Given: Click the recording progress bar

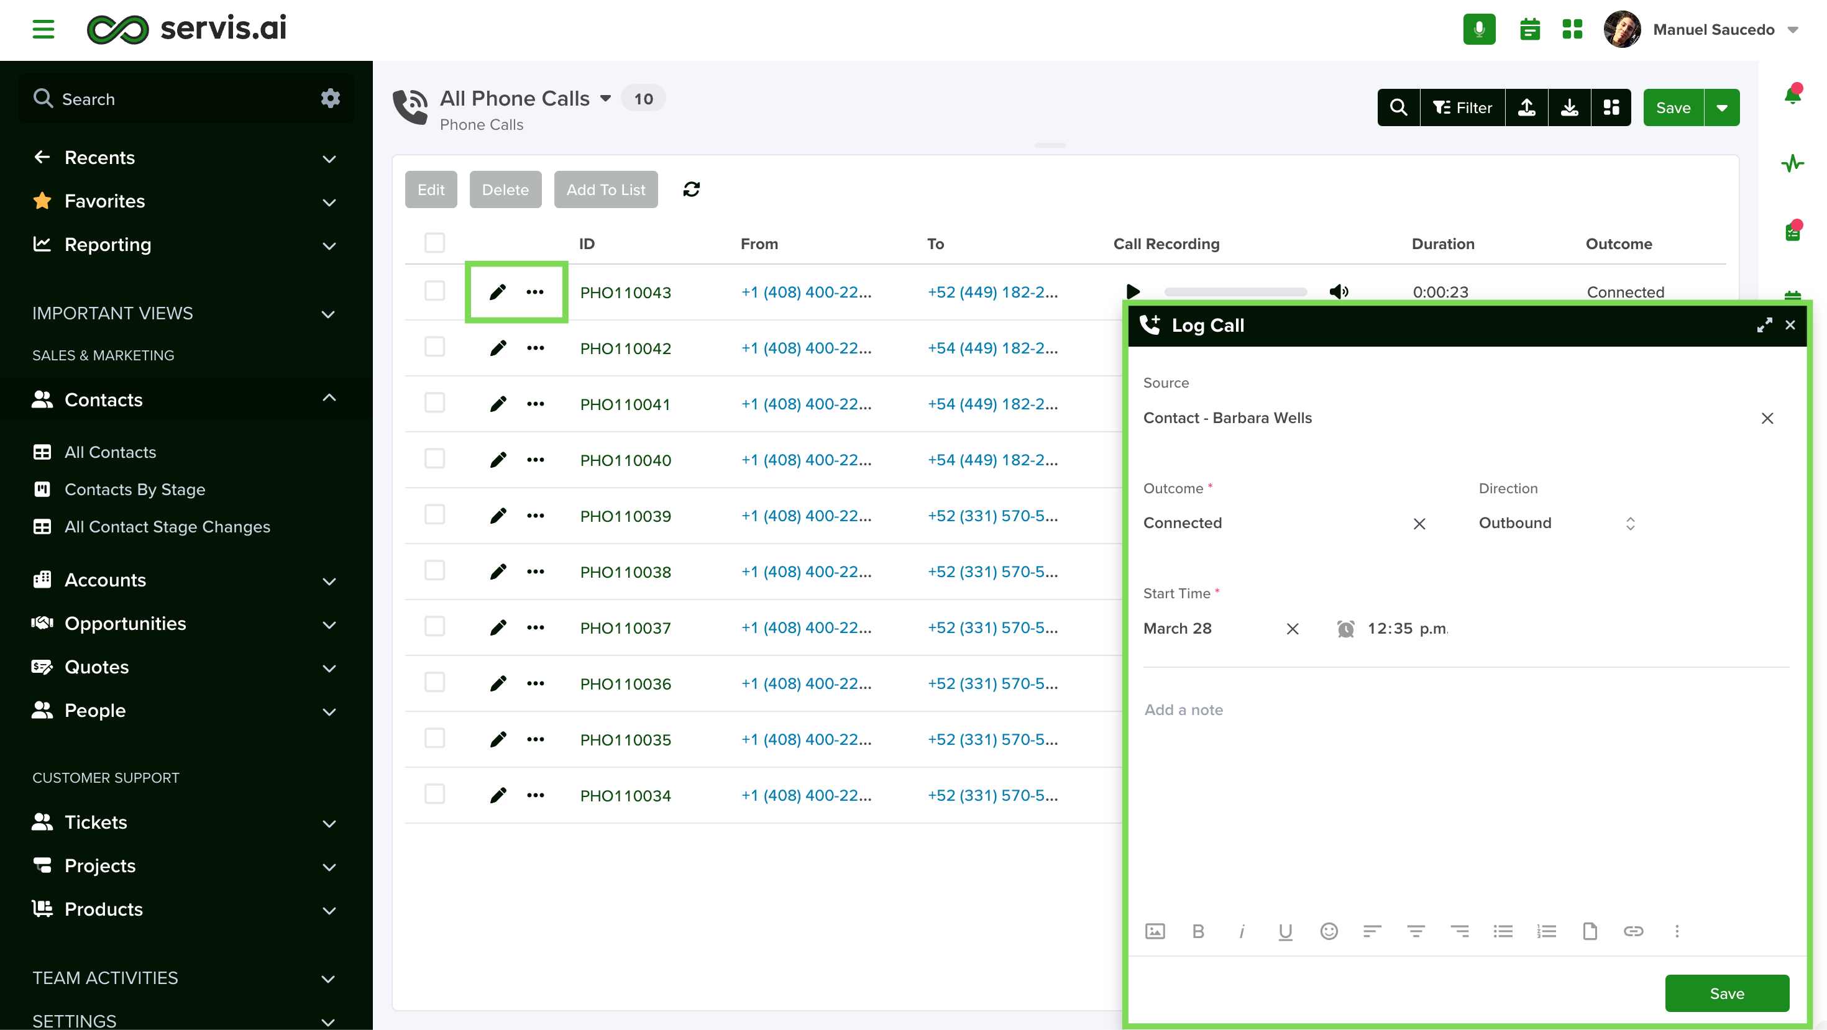Looking at the screenshot, I should click(x=1235, y=291).
